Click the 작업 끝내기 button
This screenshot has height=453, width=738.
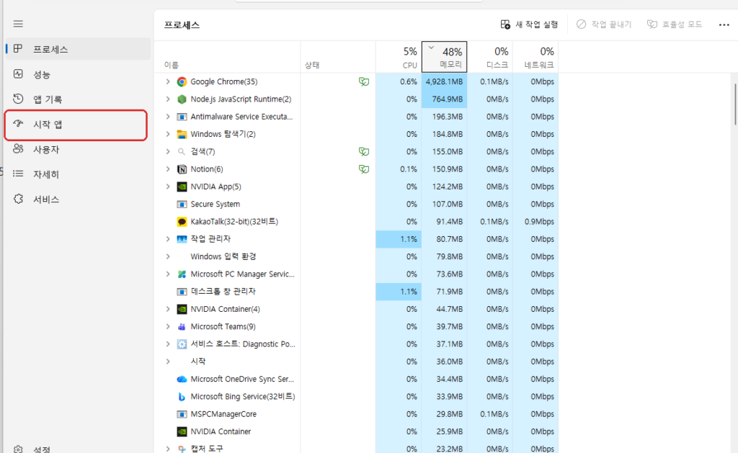[x=605, y=24]
